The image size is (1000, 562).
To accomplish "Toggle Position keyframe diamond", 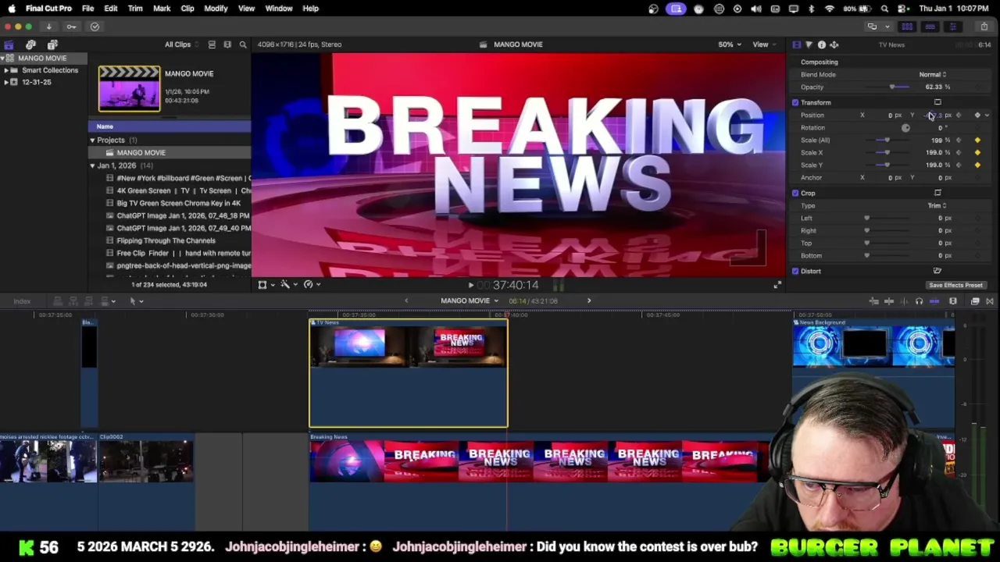I will pos(977,116).
